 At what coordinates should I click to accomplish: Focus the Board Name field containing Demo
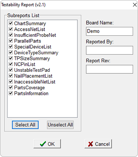point(109,31)
